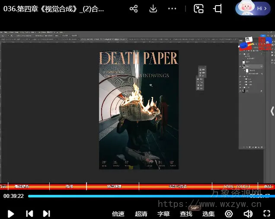Download the video using the download icon
The image size is (275, 219).
tap(153, 9)
